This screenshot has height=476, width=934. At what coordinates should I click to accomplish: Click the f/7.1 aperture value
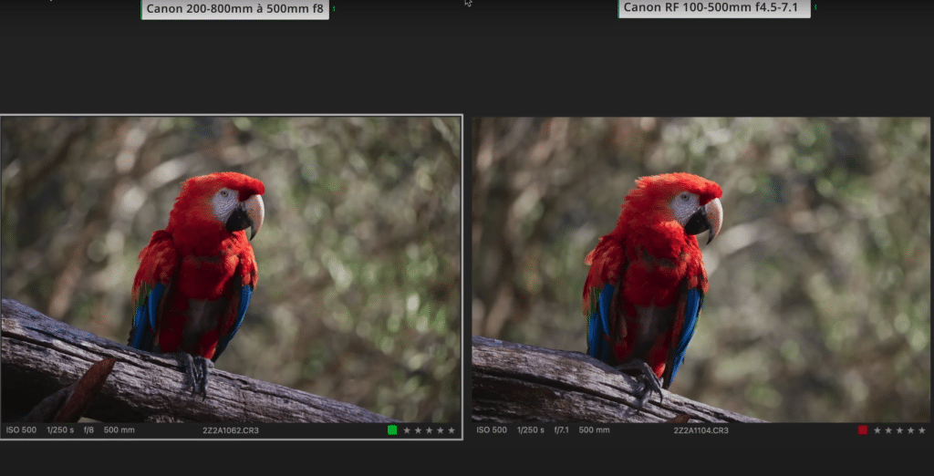click(561, 430)
